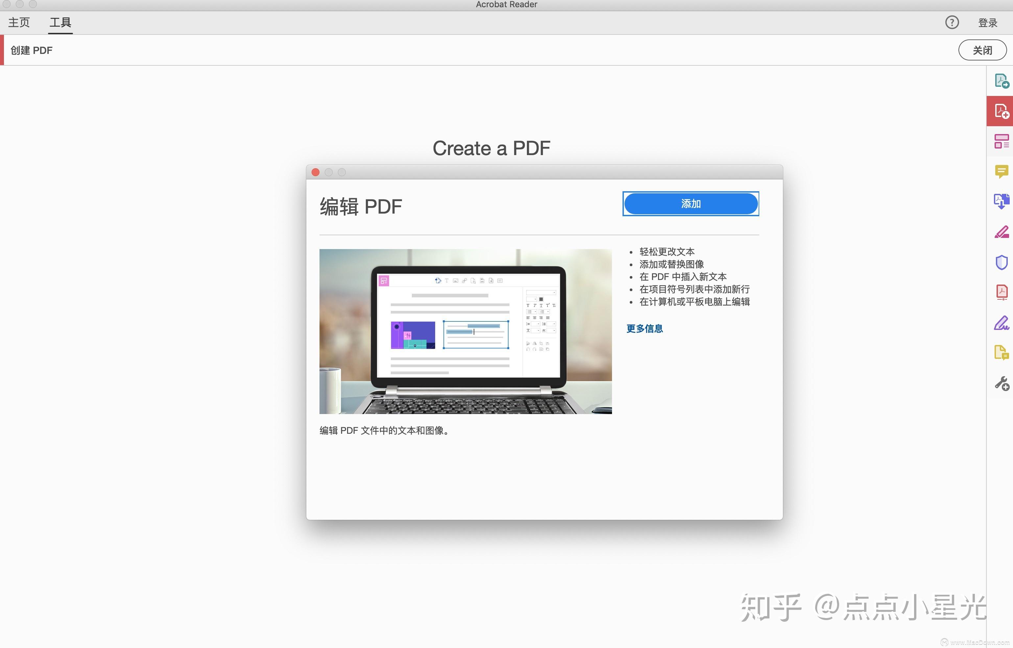
Task: Open help with the question mark icon
Action: pyautogui.click(x=952, y=22)
